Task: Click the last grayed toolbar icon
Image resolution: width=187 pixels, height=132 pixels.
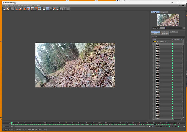Action: 68,9
